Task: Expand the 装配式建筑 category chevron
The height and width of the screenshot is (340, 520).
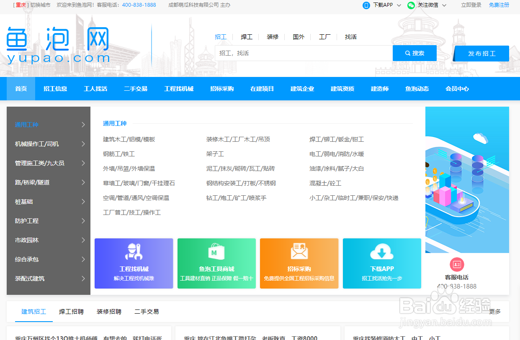Action: (x=83, y=279)
